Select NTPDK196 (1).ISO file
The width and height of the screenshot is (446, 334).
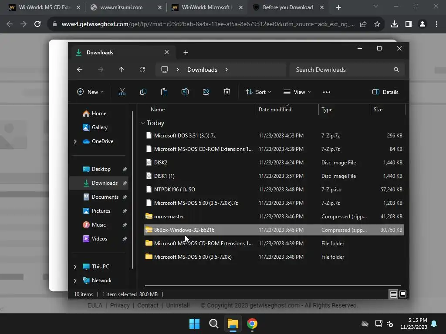274,190
